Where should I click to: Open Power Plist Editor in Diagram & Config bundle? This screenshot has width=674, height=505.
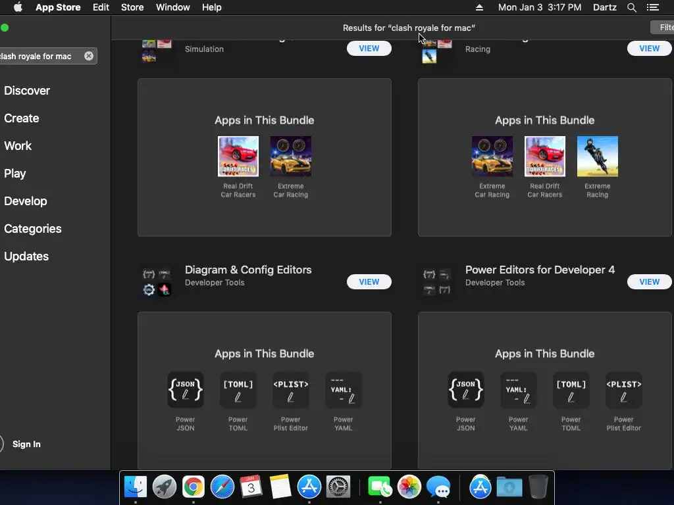[x=290, y=389]
